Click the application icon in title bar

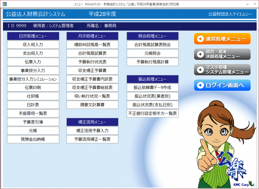[x=5, y=4]
